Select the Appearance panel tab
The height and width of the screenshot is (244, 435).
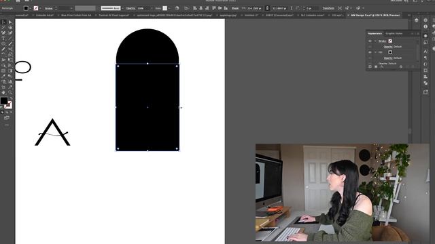coord(375,33)
